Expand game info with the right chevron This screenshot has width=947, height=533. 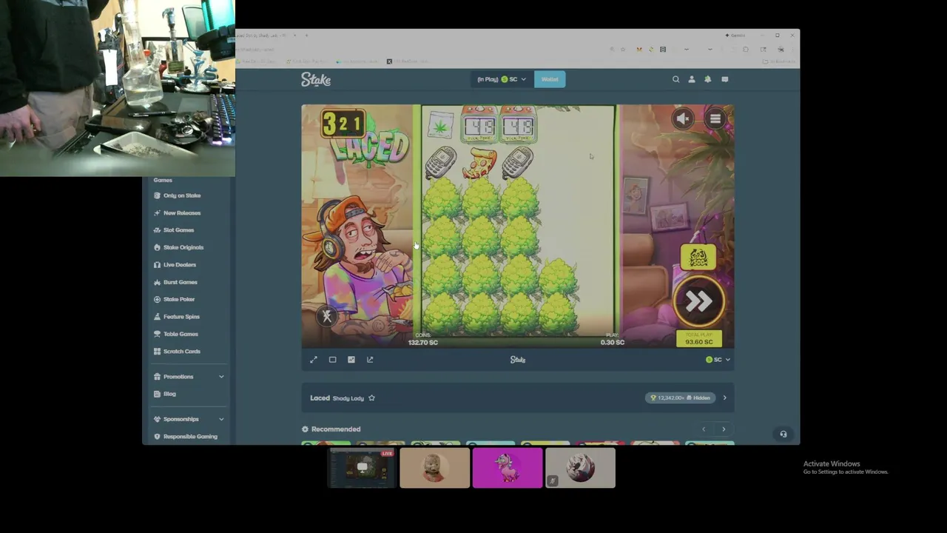(x=724, y=398)
